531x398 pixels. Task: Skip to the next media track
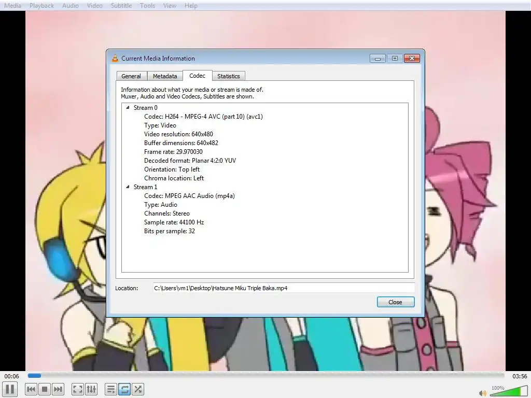[x=58, y=389]
